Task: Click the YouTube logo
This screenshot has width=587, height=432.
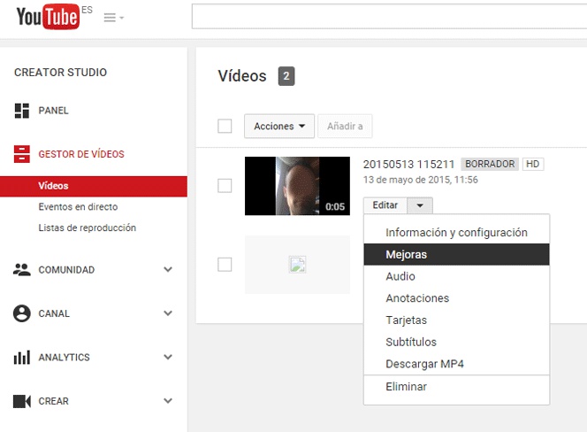Action: [x=49, y=17]
